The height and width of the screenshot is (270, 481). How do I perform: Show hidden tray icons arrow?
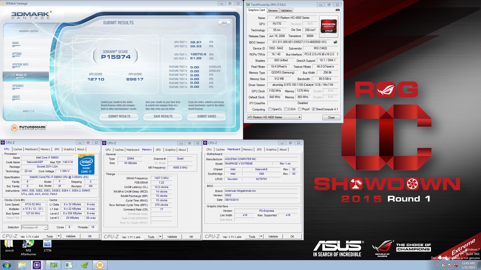tap(438, 265)
